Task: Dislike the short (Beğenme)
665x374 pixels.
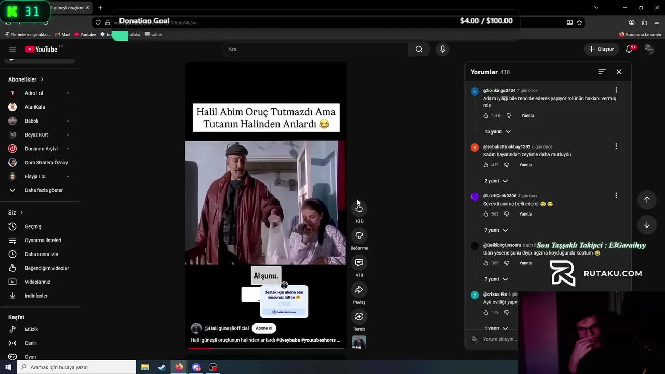Action: (x=359, y=235)
